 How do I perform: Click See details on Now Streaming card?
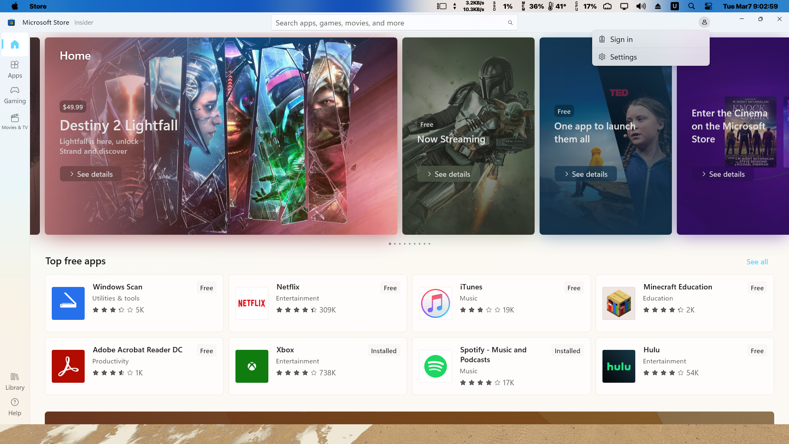(x=448, y=174)
